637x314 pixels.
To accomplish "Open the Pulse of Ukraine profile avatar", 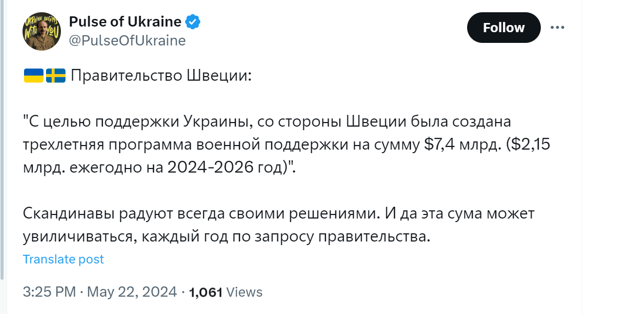I will pyautogui.click(x=41, y=32).
